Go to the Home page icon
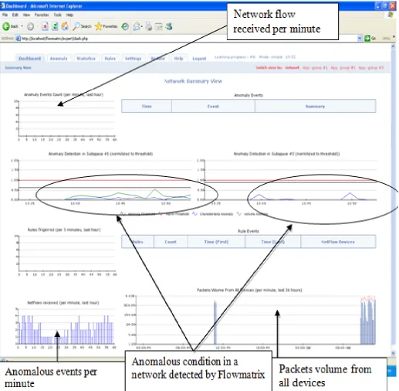 [x=65, y=26]
